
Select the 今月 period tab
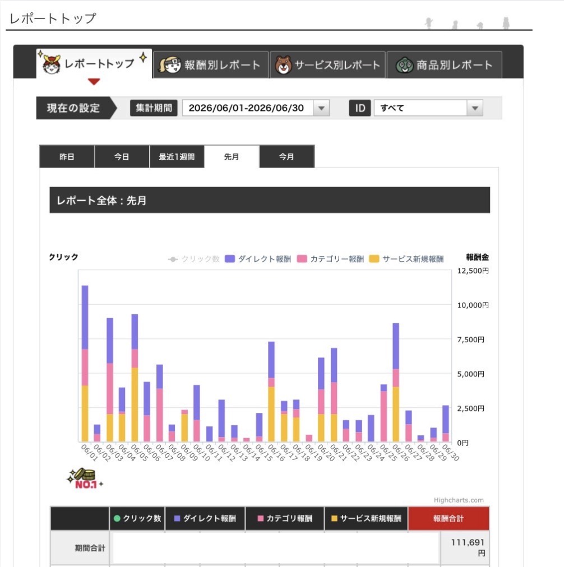[286, 156]
